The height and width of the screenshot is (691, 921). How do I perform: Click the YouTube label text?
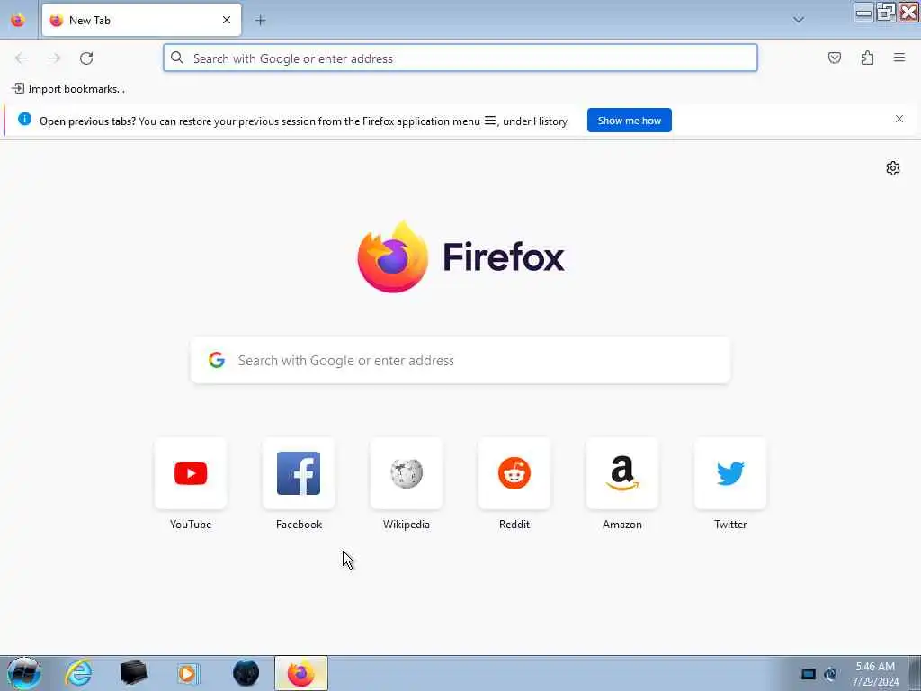pos(191,525)
